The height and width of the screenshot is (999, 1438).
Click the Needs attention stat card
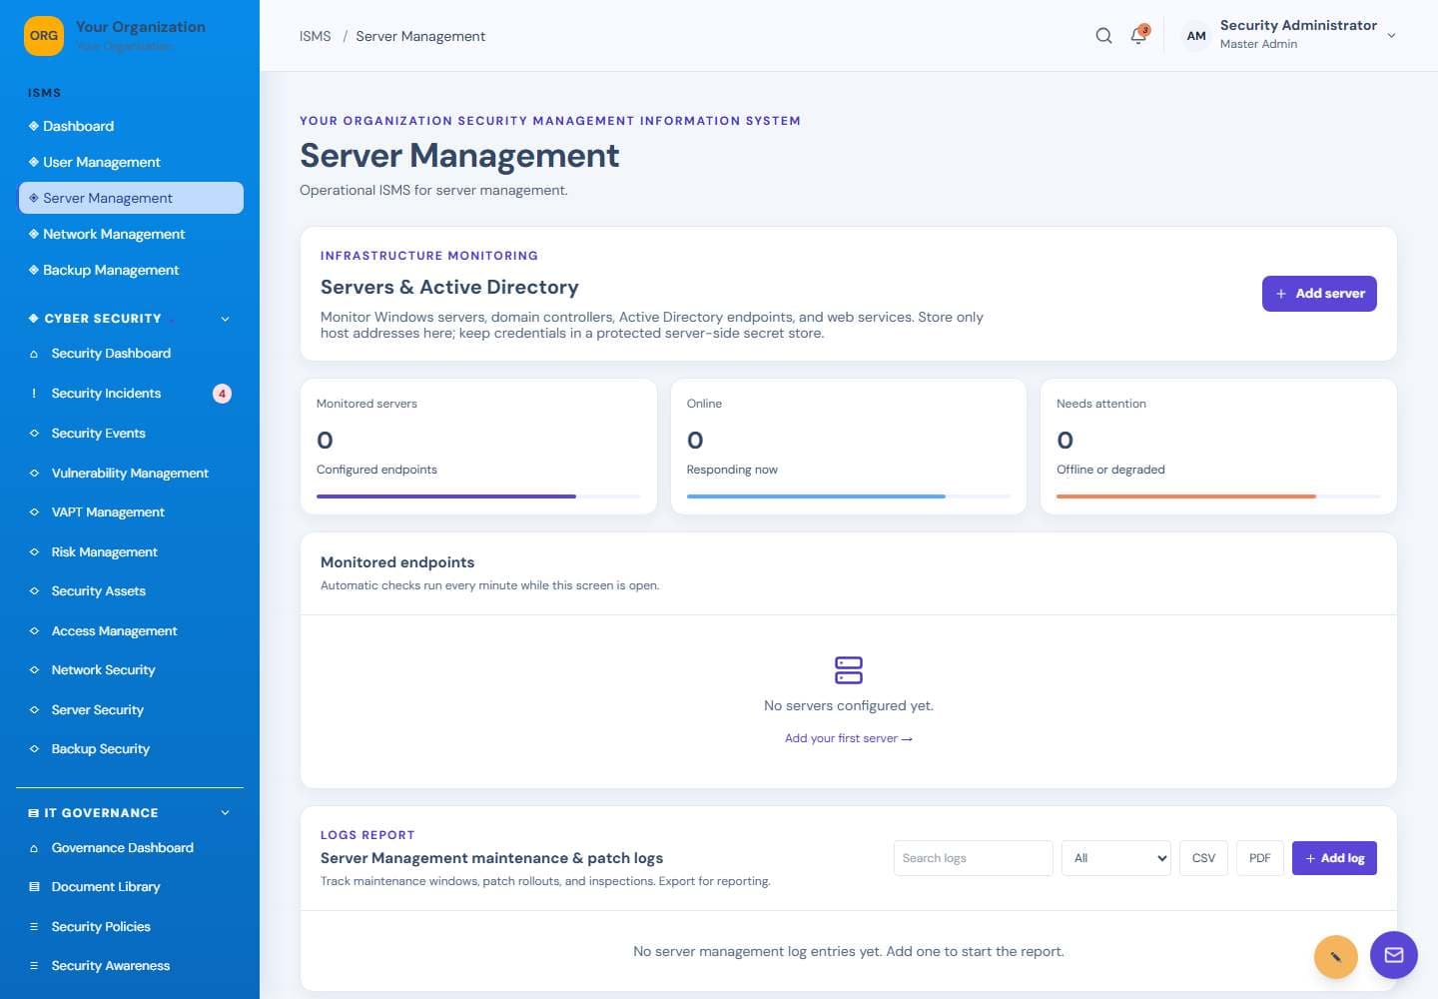click(x=1218, y=447)
